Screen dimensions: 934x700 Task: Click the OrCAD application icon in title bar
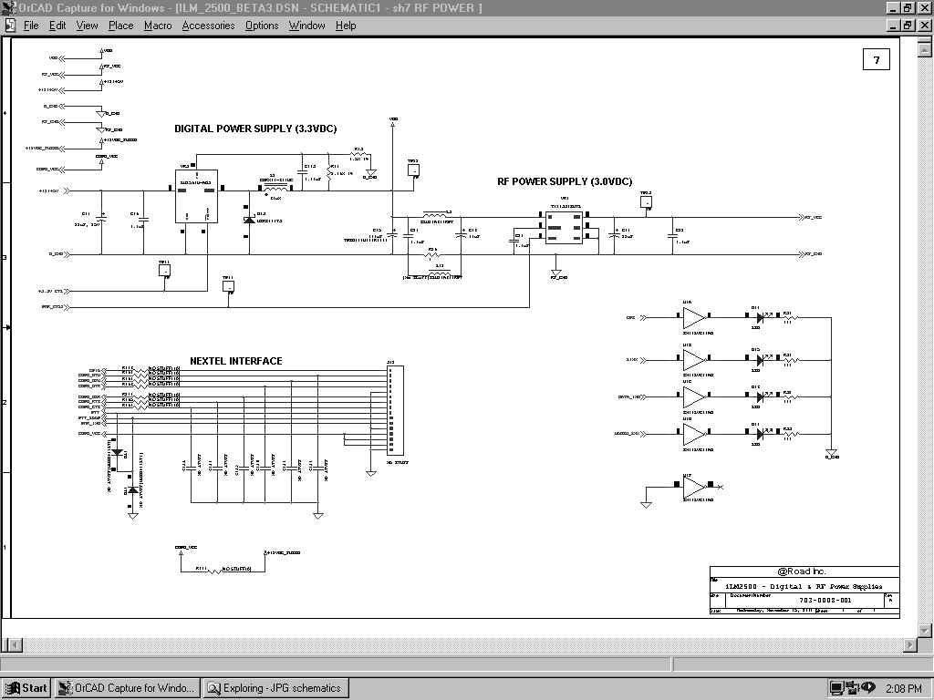[9, 8]
